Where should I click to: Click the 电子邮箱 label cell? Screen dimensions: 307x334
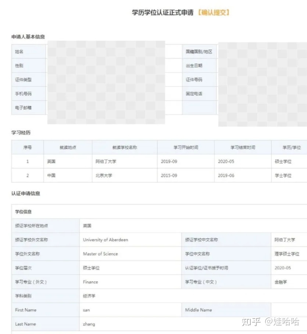tap(29, 108)
